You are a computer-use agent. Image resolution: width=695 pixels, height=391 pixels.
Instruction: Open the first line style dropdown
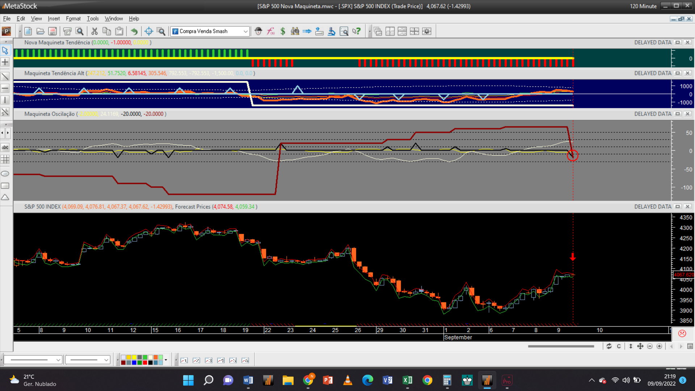coord(58,360)
